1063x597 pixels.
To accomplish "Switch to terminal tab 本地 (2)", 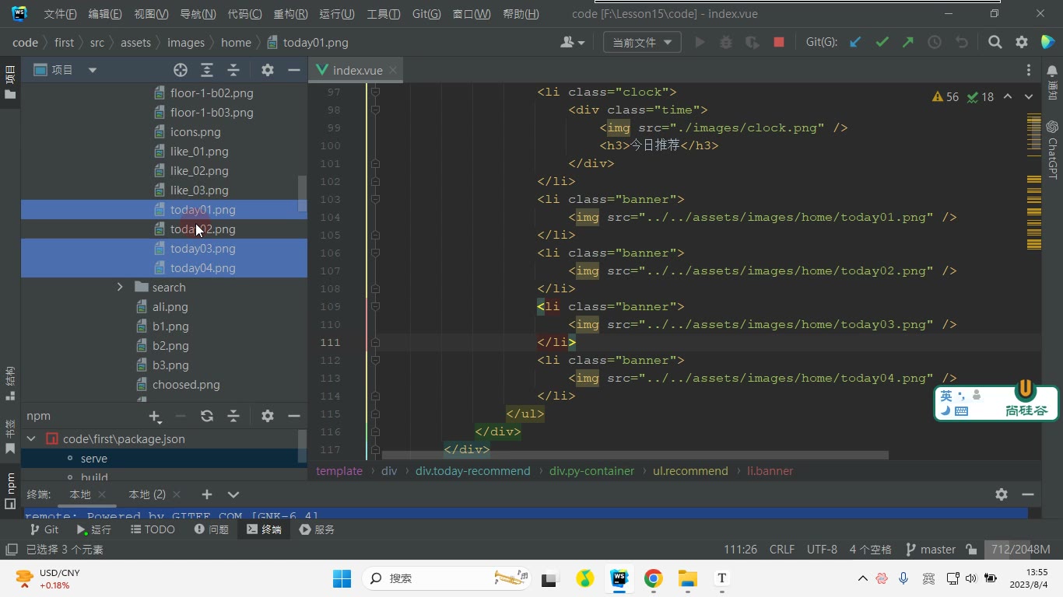I will pos(147,494).
